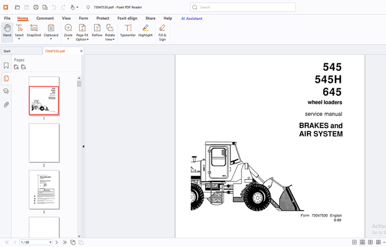386x247 pixels.
Task: Choose the Select tool
Action: pos(19,32)
